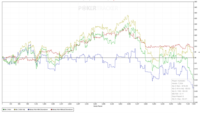Click 'My C All-In Adj: -$0.02' stats line

181,89
